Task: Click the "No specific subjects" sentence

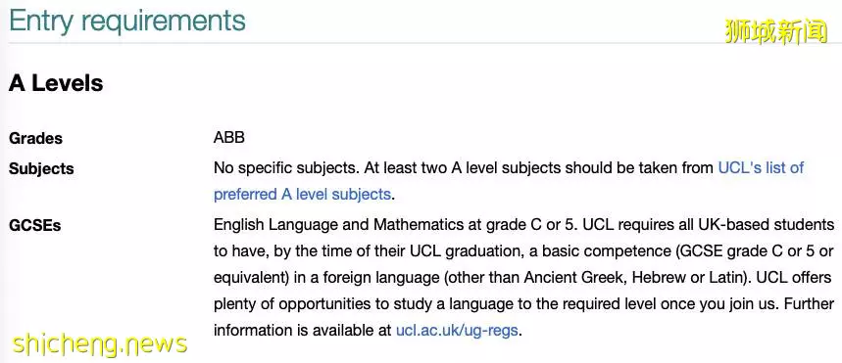Action: click(285, 168)
